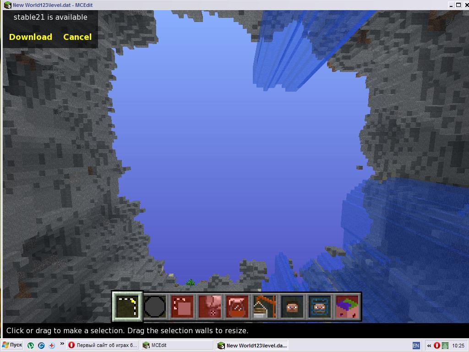
Task: Choose the round Brush tool
Action: click(x=155, y=307)
